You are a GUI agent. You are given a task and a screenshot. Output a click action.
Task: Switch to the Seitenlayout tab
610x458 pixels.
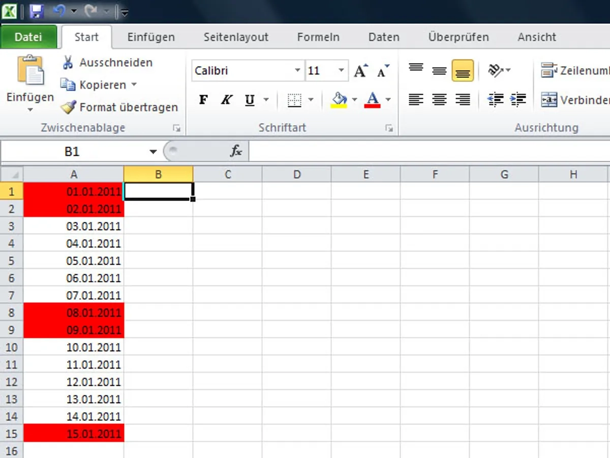pyautogui.click(x=236, y=37)
